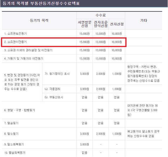Click 13,000원 in the 가등기 row

pos(101,59)
